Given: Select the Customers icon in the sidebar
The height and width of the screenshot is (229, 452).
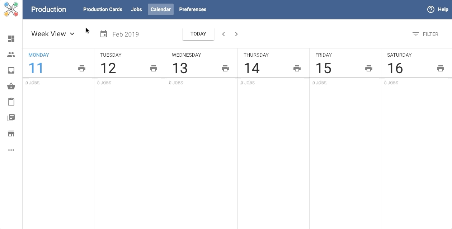Looking at the screenshot, I should click(11, 55).
